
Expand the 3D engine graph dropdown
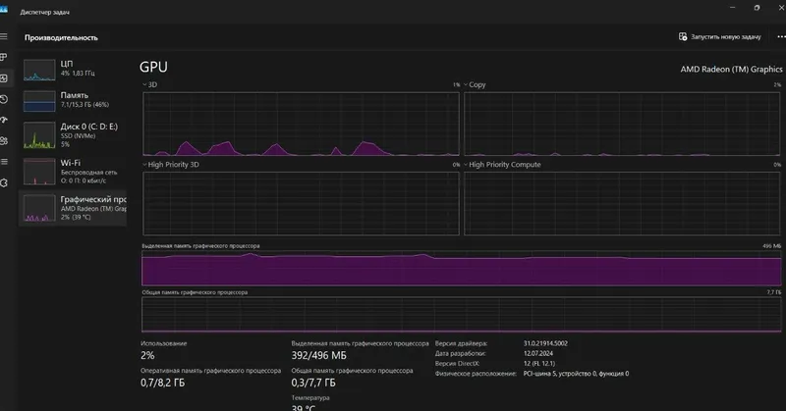[x=150, y=84]
